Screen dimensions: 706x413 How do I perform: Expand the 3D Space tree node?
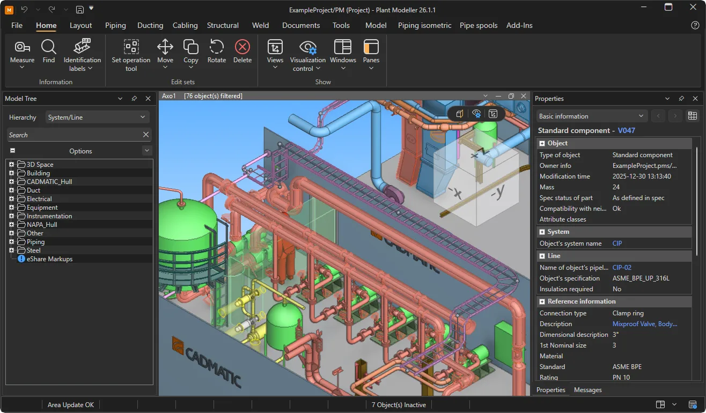(x=11, y=165)
